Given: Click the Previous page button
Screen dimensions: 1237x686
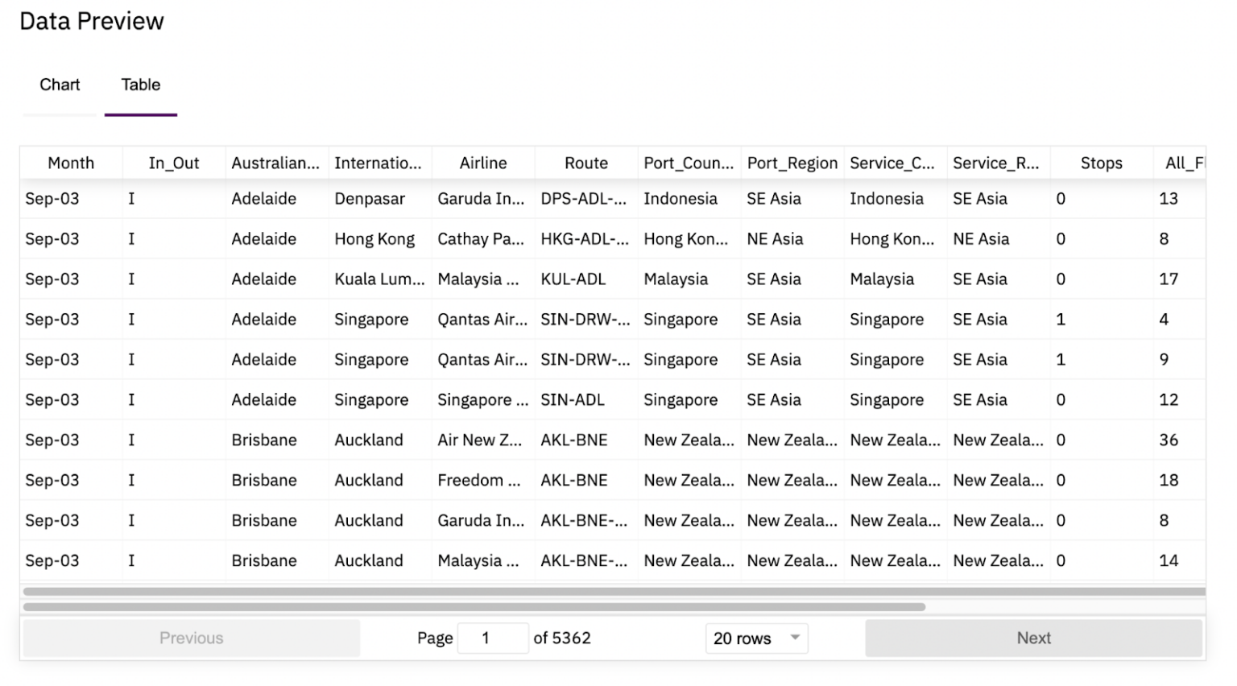Looking at the screenshot, I should [191, 638].
